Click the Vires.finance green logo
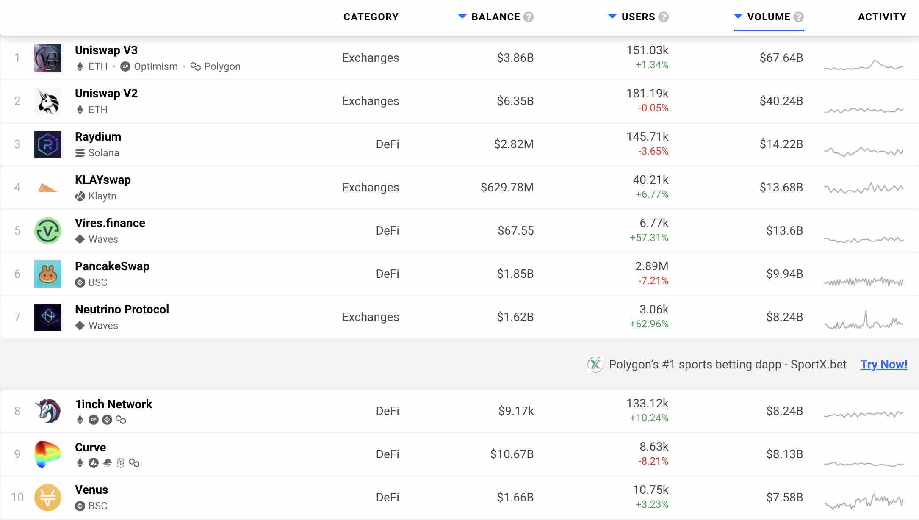The image size is (919, 520). pyautogui.click(x=47, y=231)
